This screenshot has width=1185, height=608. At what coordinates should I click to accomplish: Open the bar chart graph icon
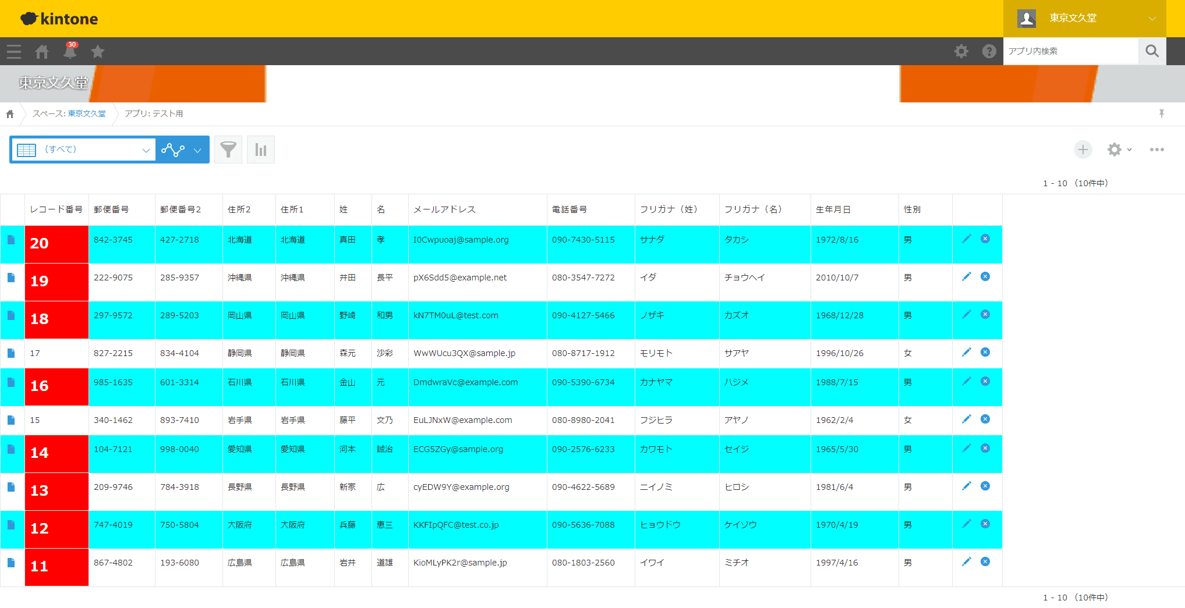(261, 150)
